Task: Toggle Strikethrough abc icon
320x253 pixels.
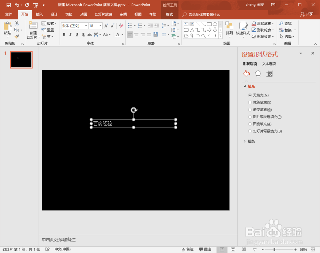Action: tap(90, 34)
